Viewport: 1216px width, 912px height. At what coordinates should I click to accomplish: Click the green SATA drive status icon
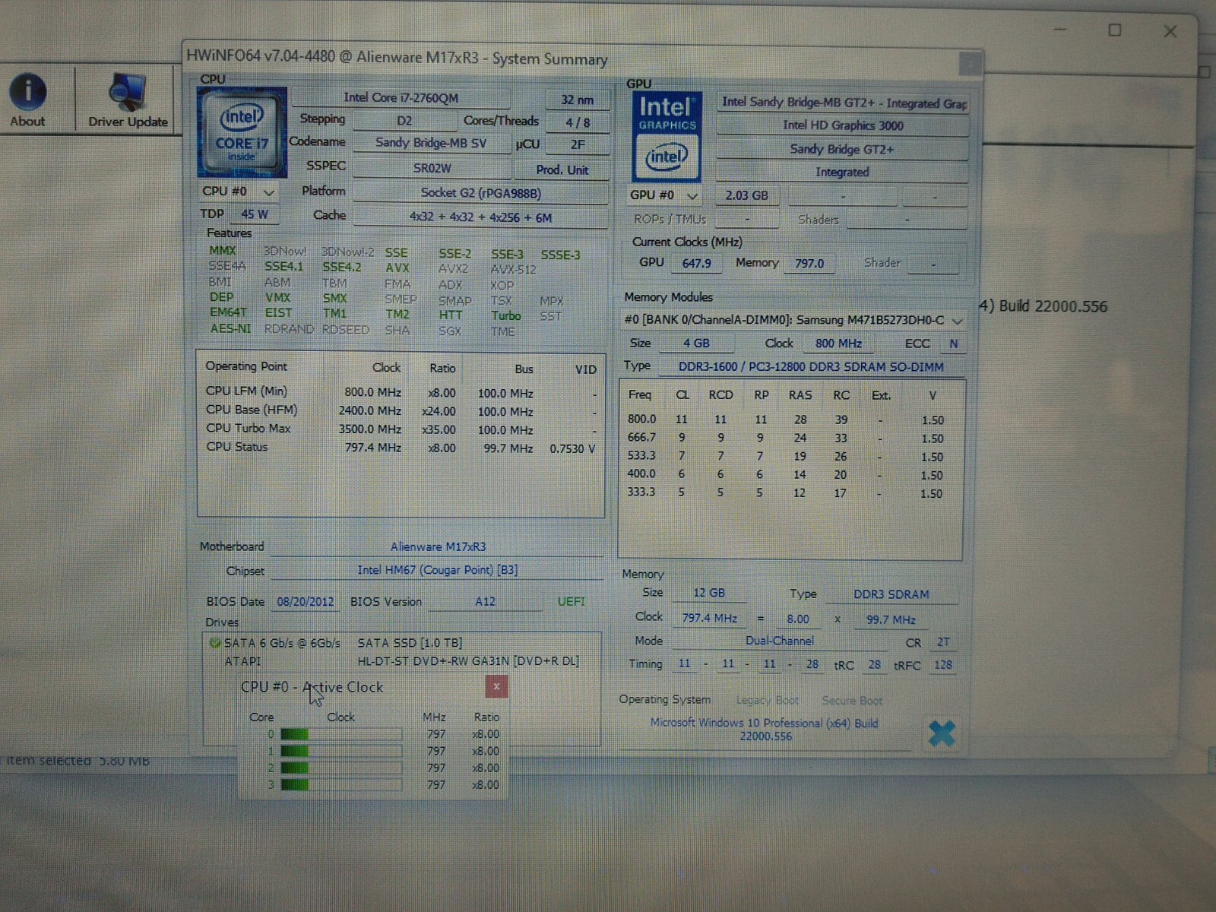(x=215, y=643)
